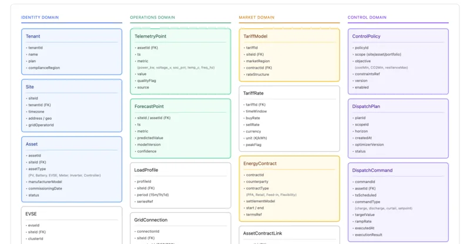470x244 pixels.
Task: Click the TariffRate entity title
Action: (254, 93)
